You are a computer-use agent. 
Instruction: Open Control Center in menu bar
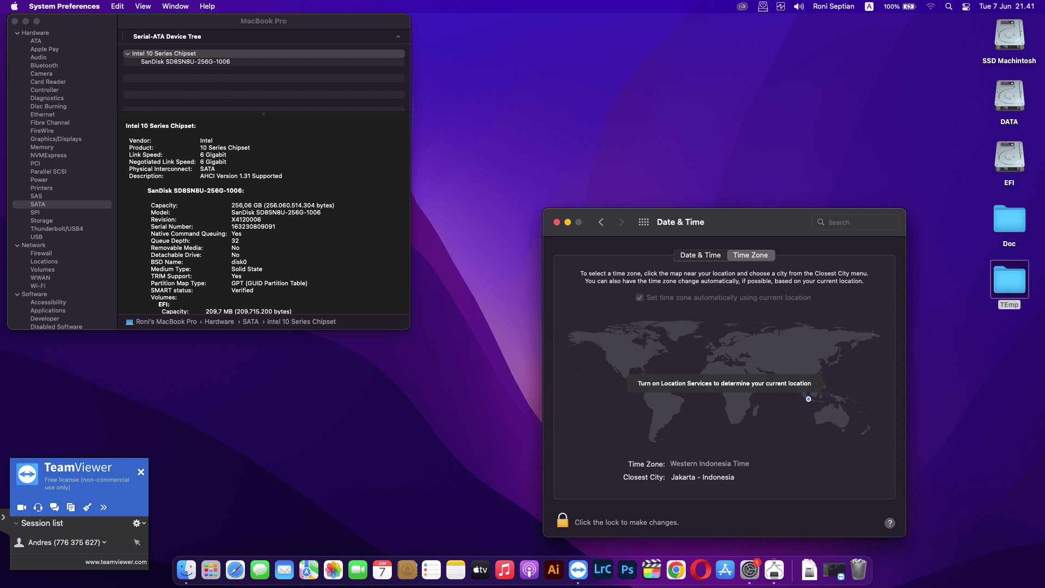coord(966,7)
